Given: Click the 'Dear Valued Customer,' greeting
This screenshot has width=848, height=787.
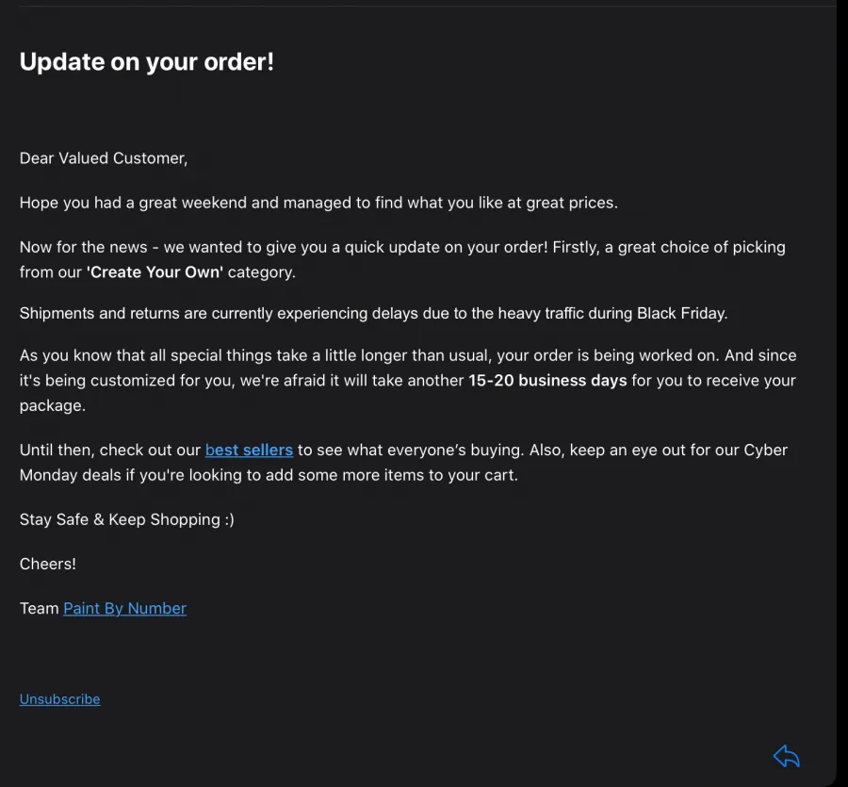Looking at the screenshot, I should click(x=104, y=158).
